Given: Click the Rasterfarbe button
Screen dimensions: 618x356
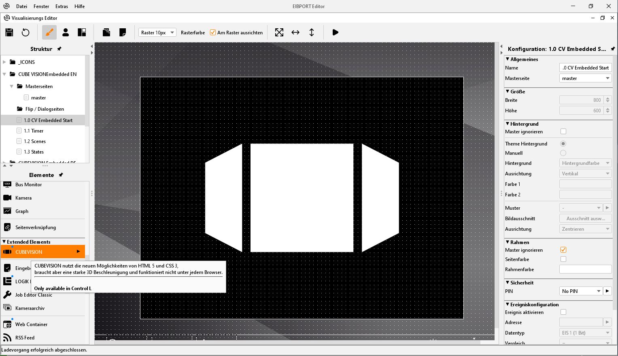Looking at the screenshot, I should pyautogui.click(x=193, y=33).
